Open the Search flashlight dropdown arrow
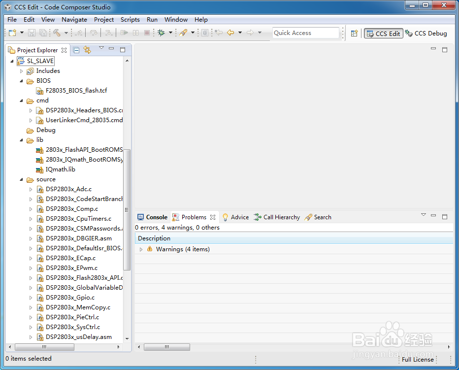Screen dimensions: 459x370 point(193,33)
